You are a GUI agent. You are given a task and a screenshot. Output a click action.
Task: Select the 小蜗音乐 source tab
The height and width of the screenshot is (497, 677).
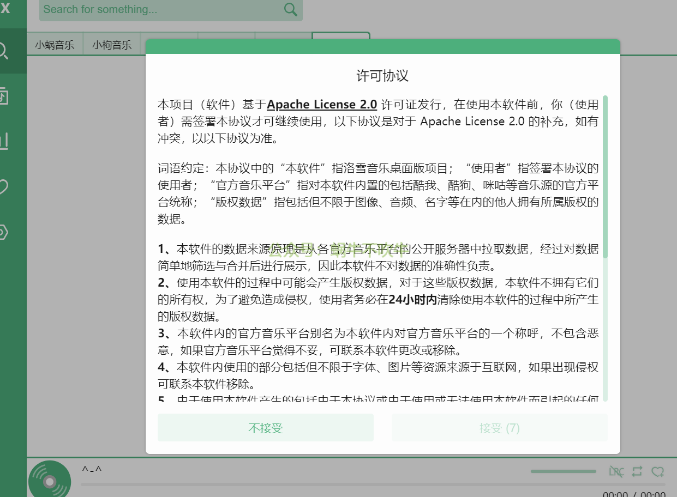pos(55,45)
